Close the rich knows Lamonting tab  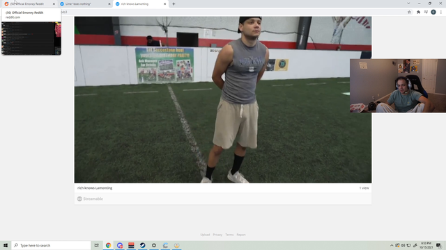point(164,4)
